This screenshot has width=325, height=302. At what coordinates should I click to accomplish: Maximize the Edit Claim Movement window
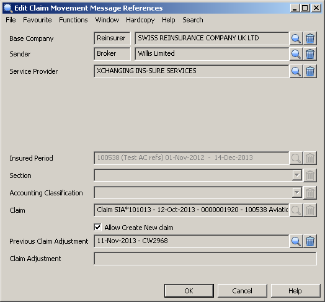[x=305, y=8]
